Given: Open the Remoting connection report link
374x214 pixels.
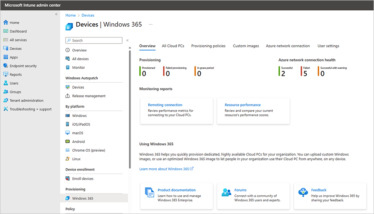Looking at the screenshot, I should point(165,105).
